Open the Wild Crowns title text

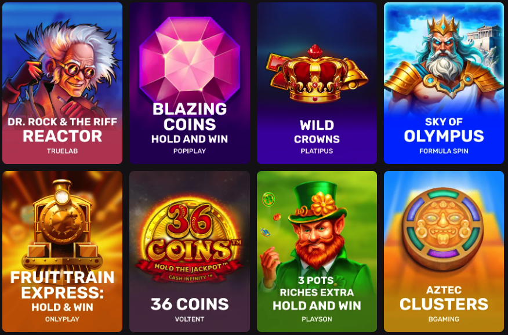317,132
